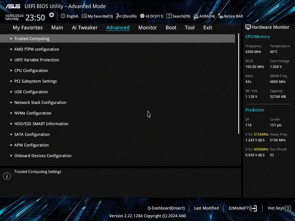Open NVMe Configuration submenu
Screen dimensions: 295x221
coord(117,113)
